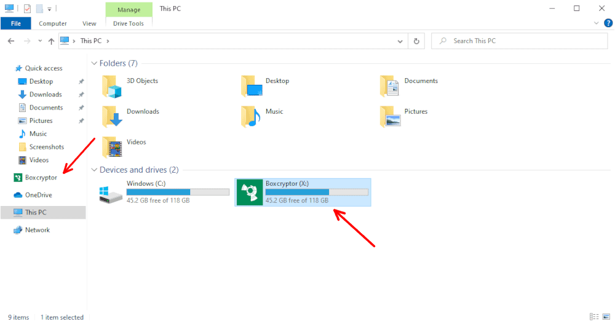
Task: Open the Pictures folder icon in Folders
Action: [x=391, y=117]
